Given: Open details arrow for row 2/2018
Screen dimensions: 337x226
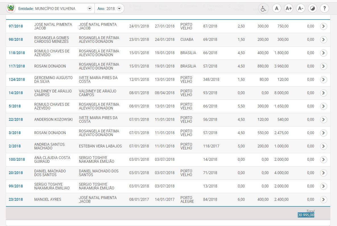Looking at the screenshot, I should (x=323, y=146).
